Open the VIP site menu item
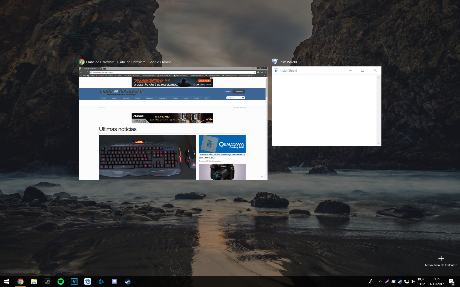This screenshot has width=460, height=287. [206, 98]
